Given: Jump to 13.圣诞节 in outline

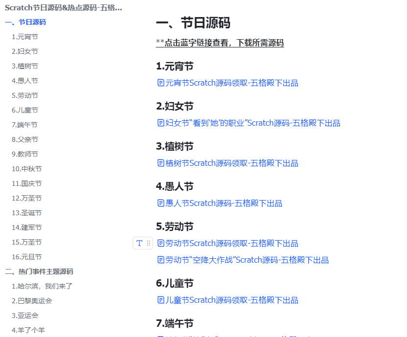Looking at the screenshot, I should [27, 213].
